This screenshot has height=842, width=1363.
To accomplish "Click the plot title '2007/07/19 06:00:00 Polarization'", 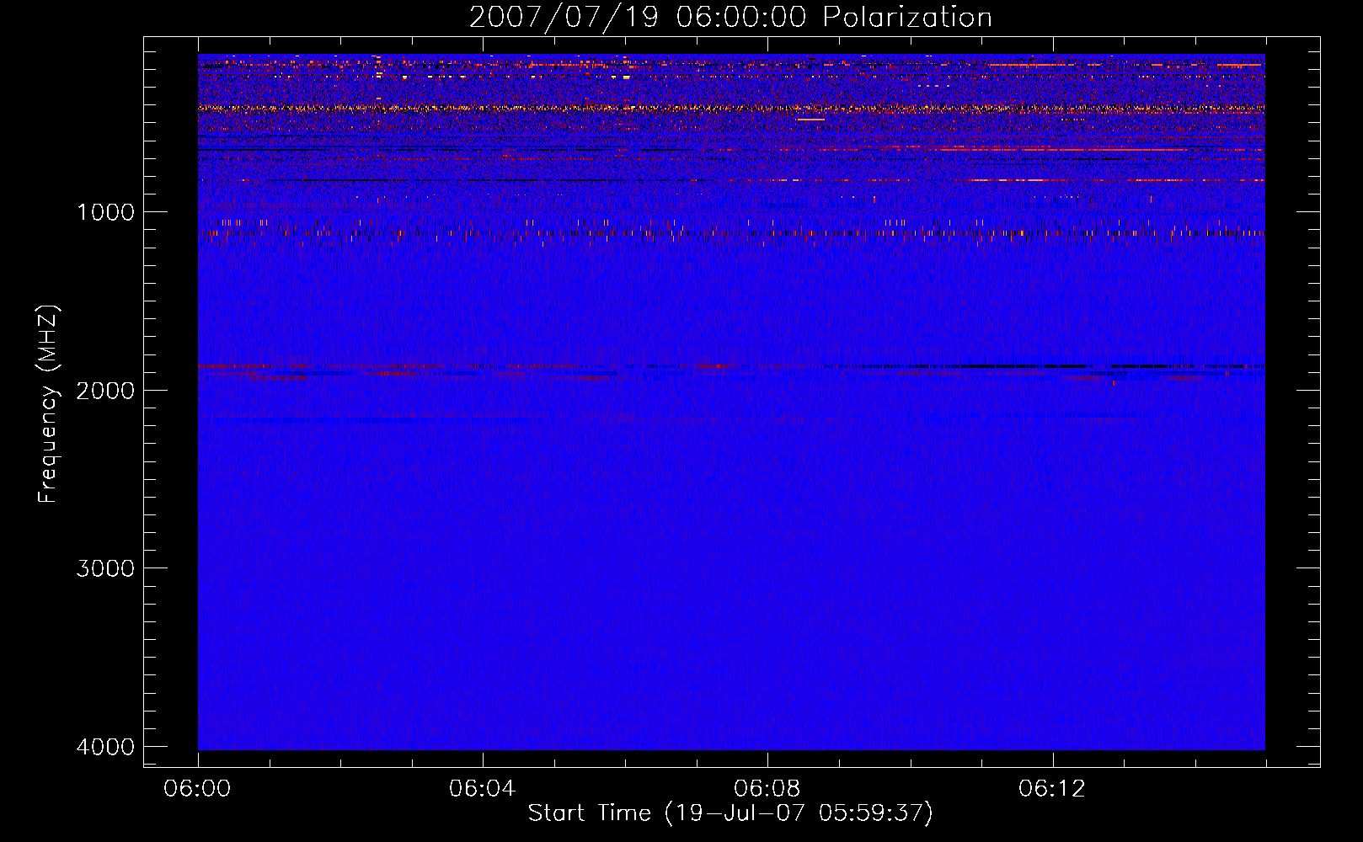I will (x=730, y=18).
